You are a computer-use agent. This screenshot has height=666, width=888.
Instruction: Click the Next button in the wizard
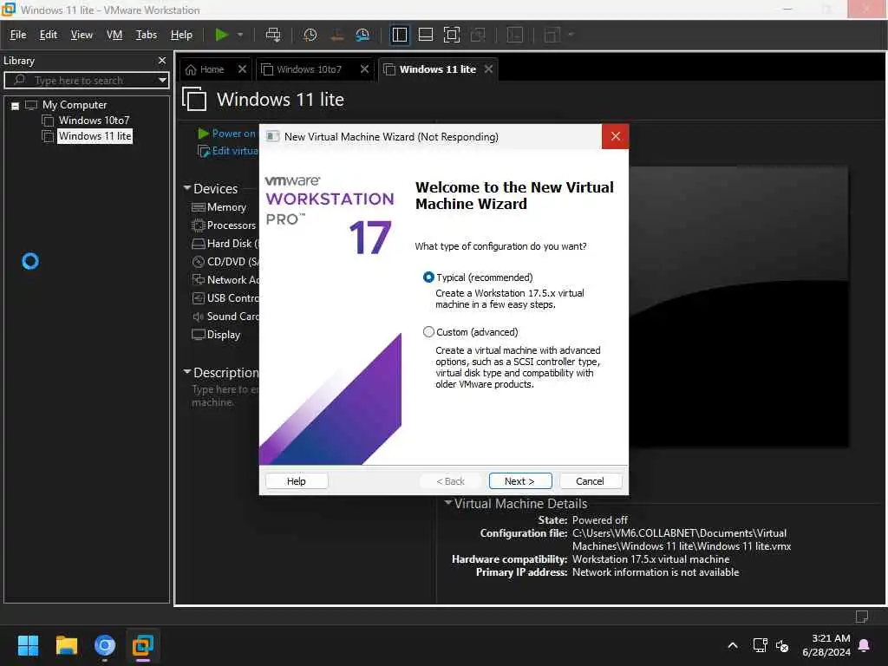pyautogui.click(x=520, y=480)
